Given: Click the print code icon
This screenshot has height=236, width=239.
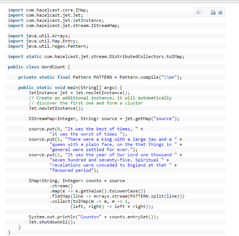Looking at the screenshot, I should (x=213, y=13).
